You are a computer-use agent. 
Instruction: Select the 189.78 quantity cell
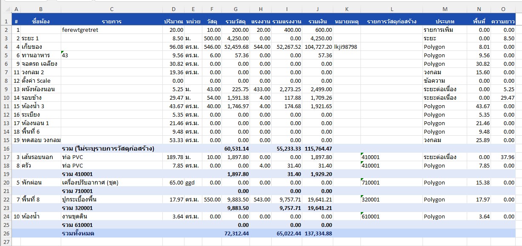[x=173, y=157]
